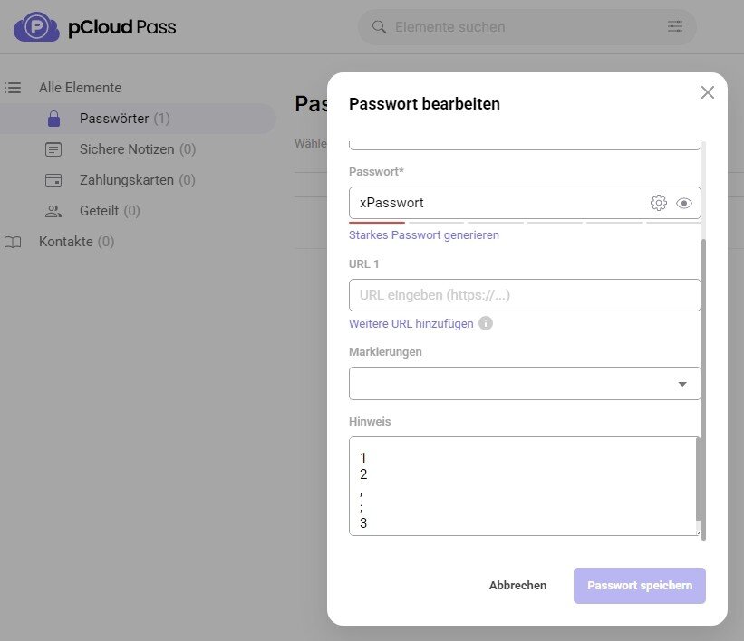Click the search magnifier icon
The width and height of the screenshot is (744, 641).
coord(379,27)
